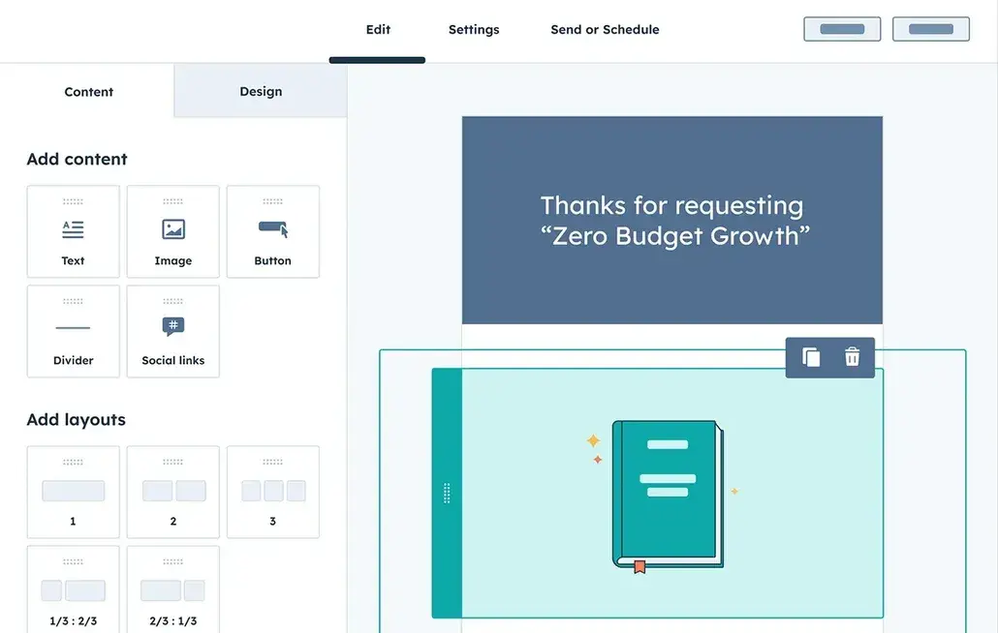
Task: Click the left button beside it
Action: [841, 28]
